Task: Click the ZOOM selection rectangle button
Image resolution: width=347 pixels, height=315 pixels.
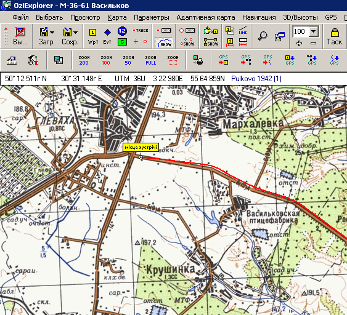Action: pyautogui.click(x=173, y=60)
